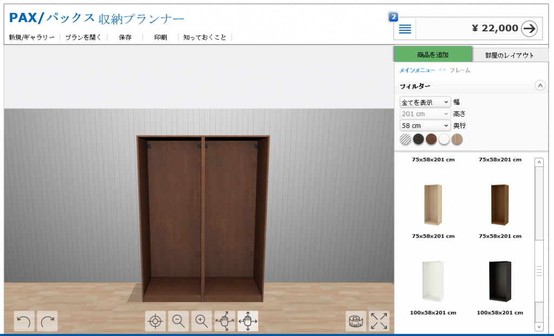
Task: Click the ¥ 22,000 total price
Action: [495, 28]
